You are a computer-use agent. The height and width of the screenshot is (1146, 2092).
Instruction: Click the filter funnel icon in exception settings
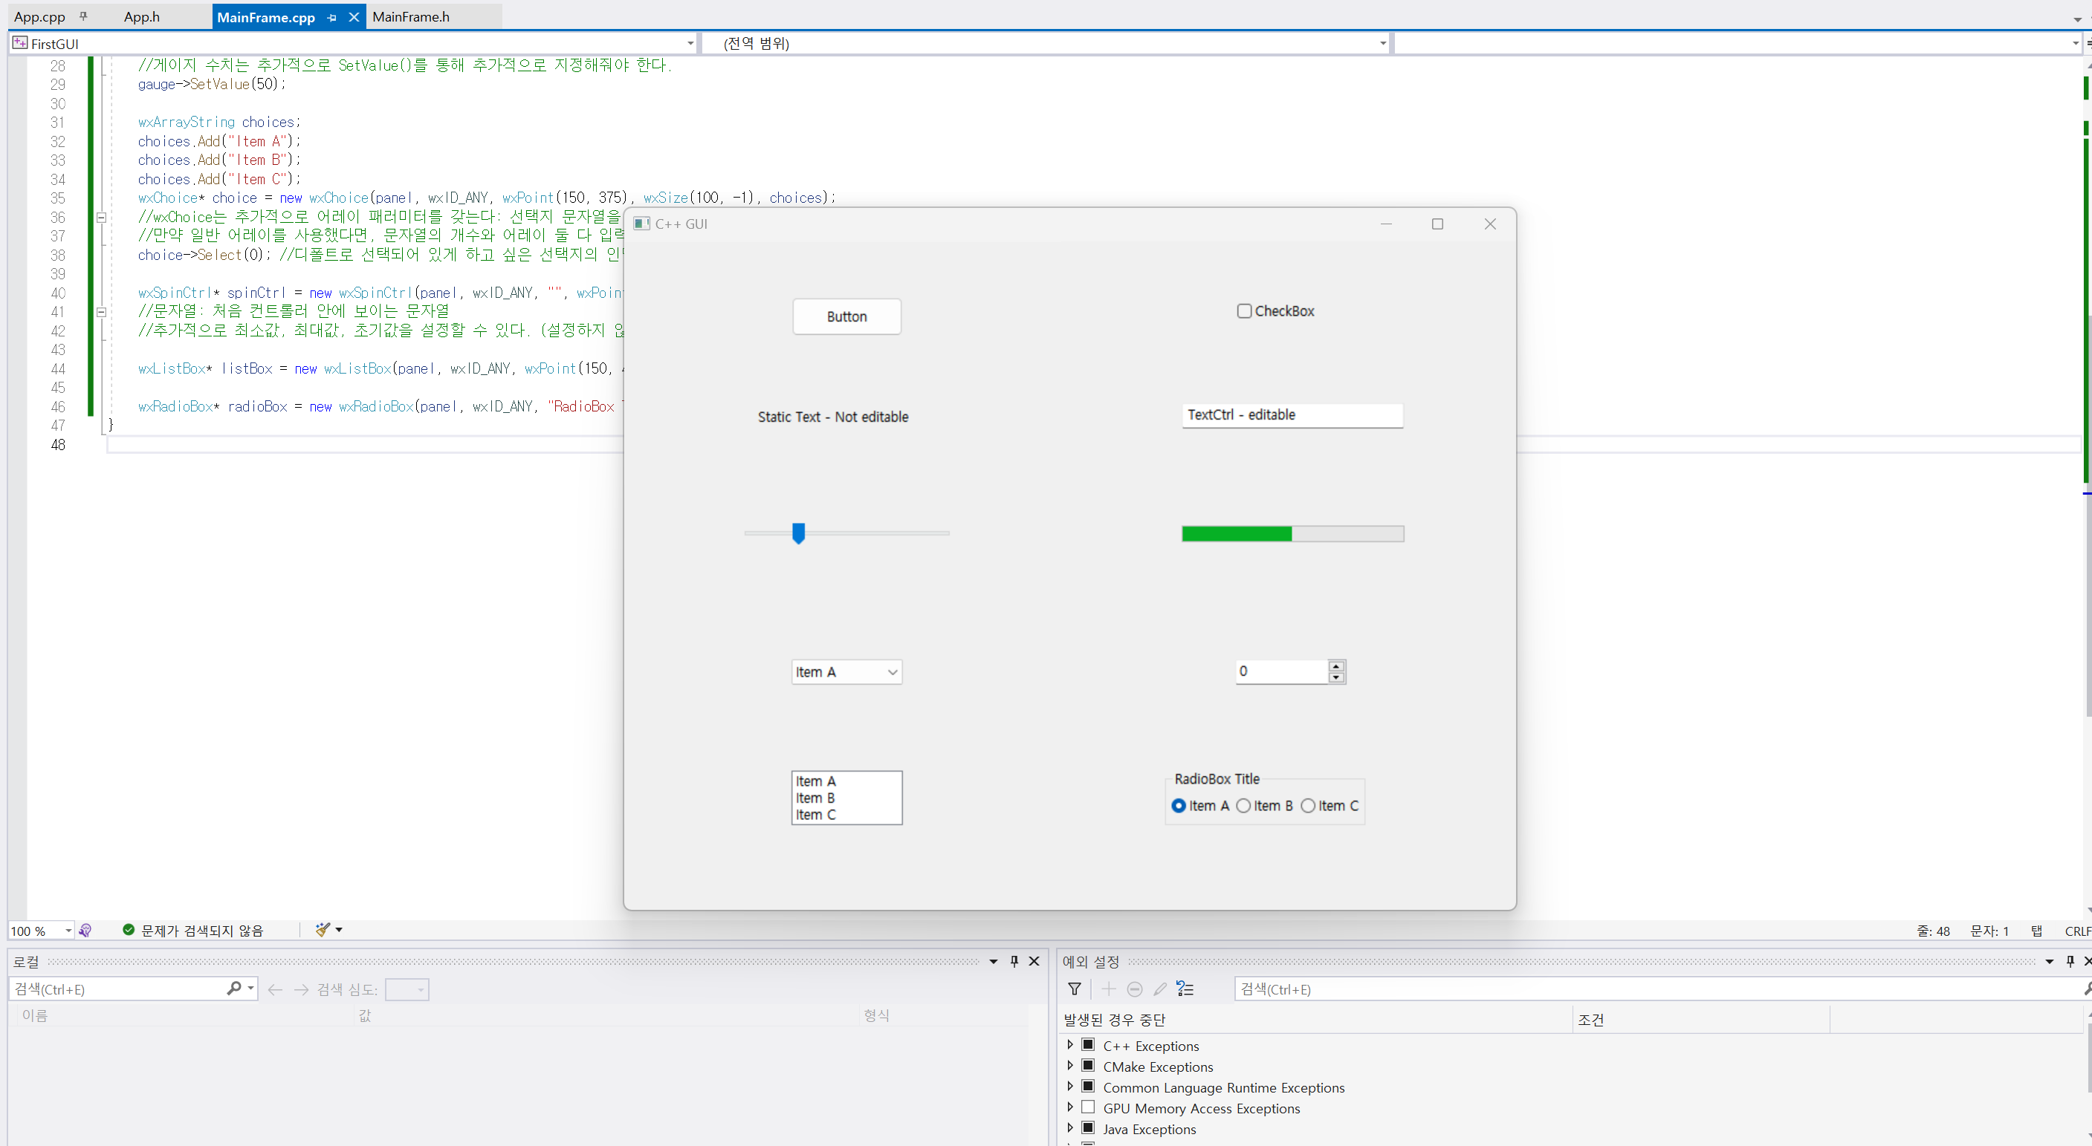point(1075,989)
